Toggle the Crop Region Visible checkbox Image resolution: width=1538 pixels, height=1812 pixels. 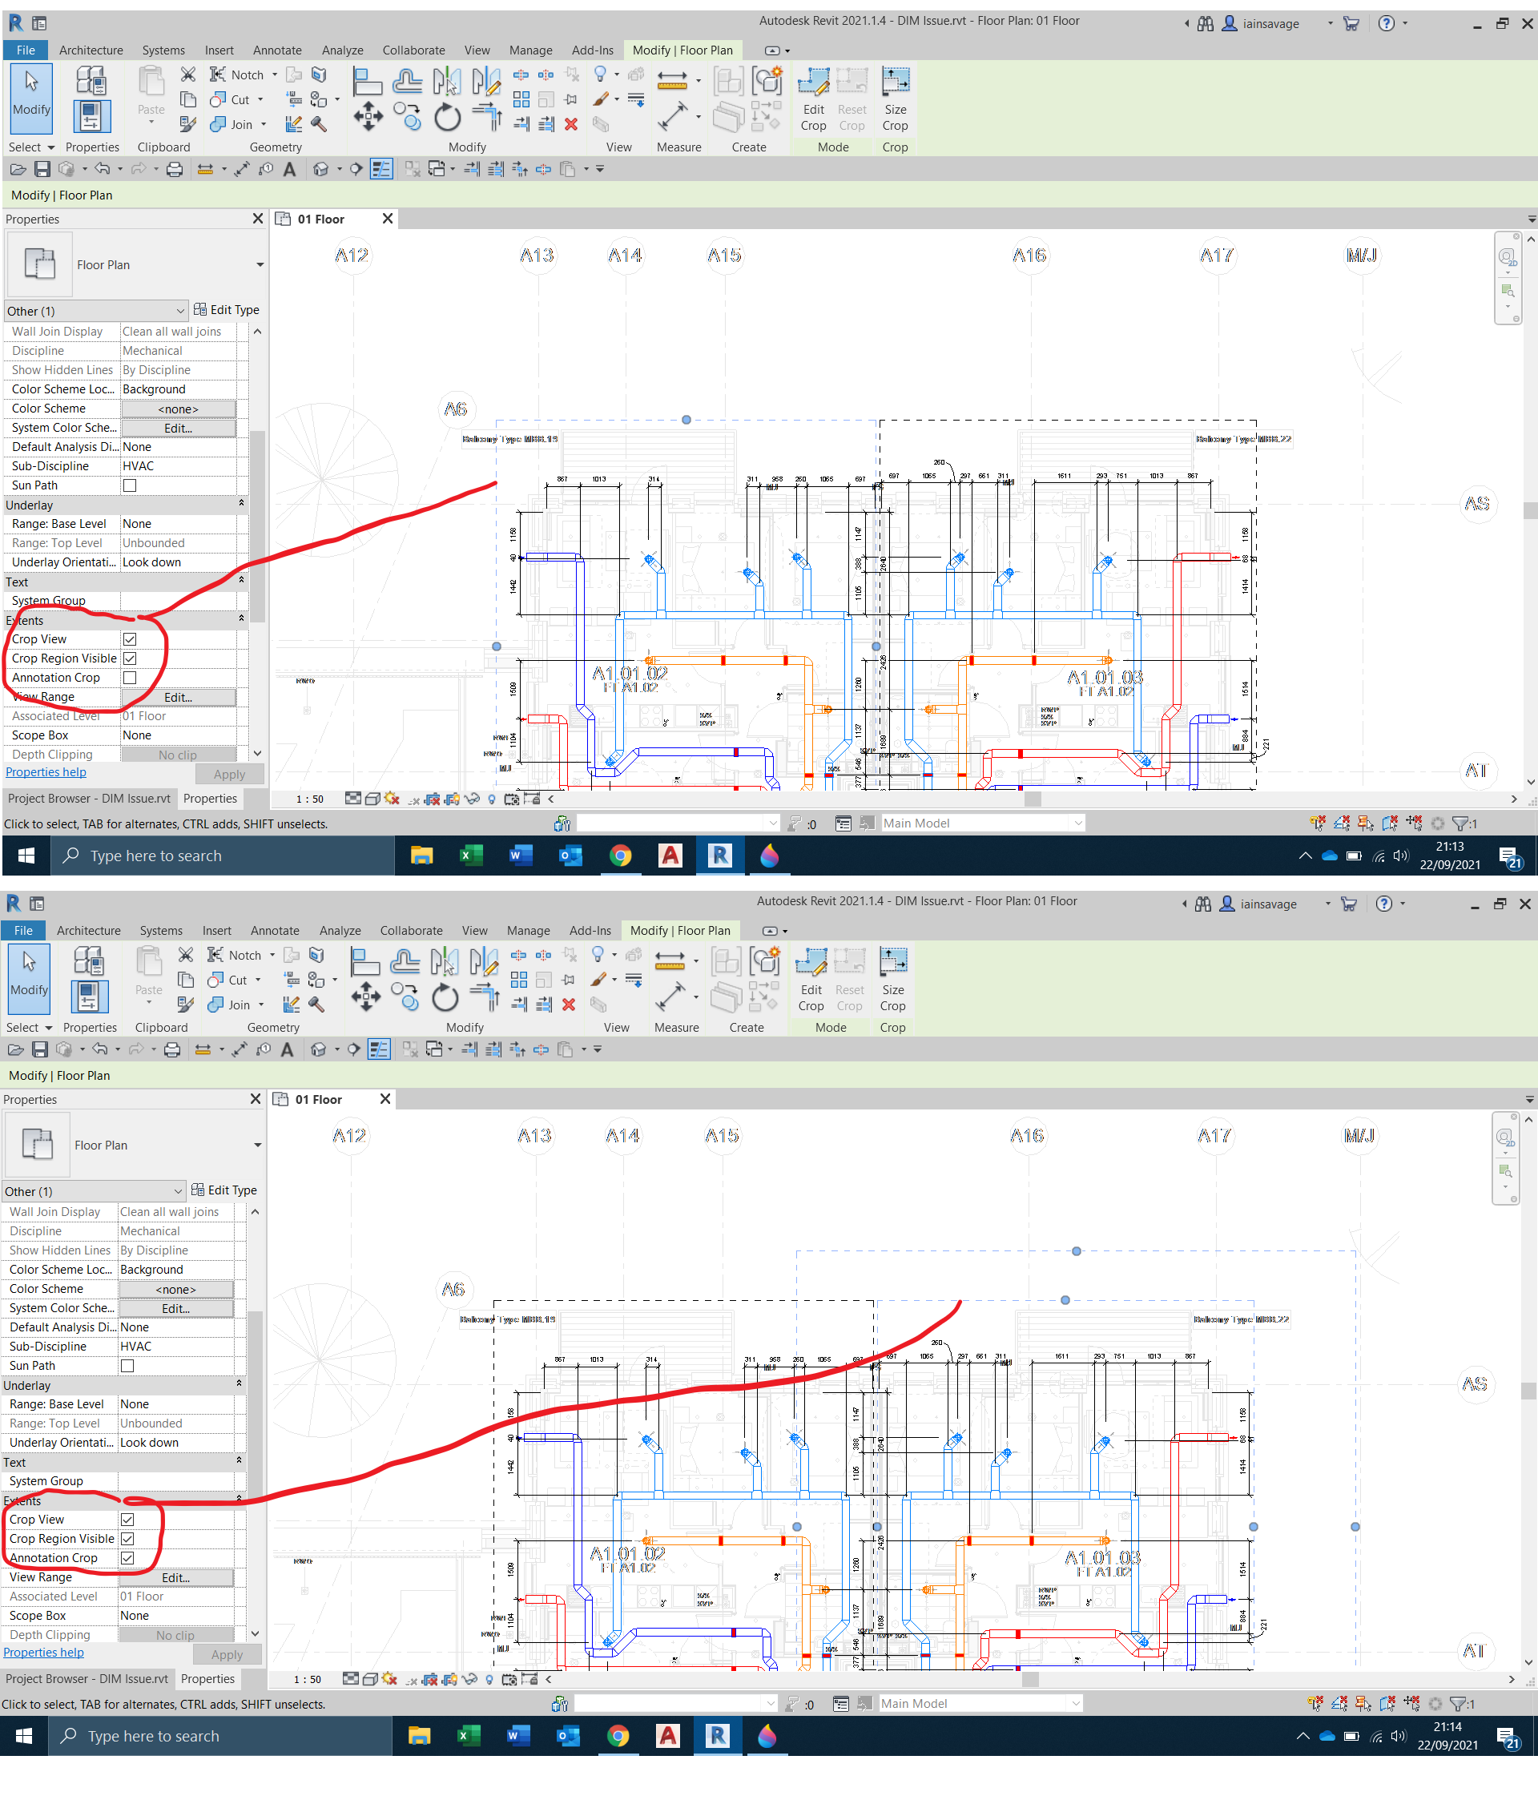click(130, 658)
